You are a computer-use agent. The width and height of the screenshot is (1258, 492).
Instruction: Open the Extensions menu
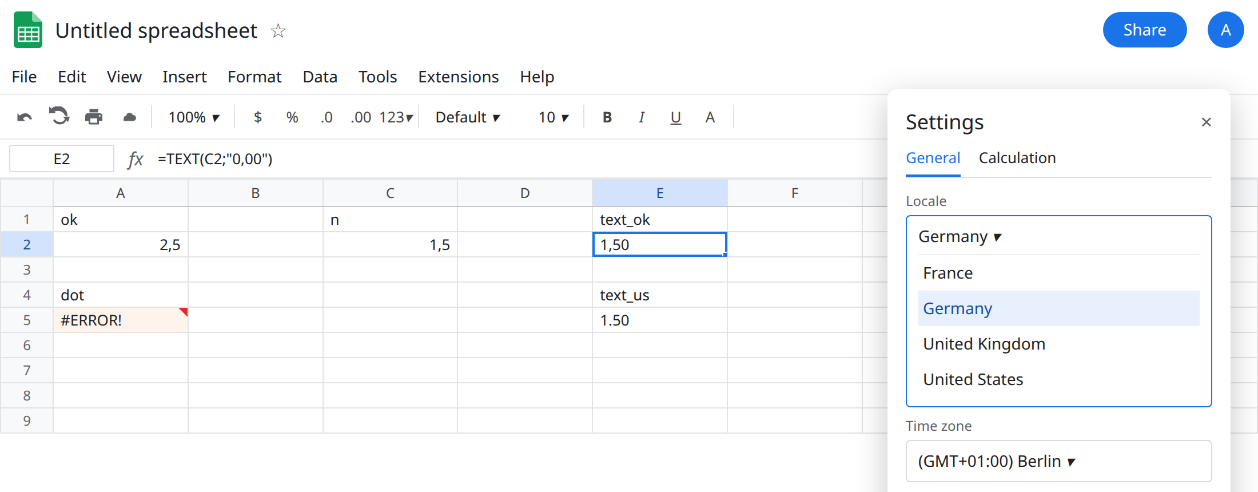click(x=458, y=77)
